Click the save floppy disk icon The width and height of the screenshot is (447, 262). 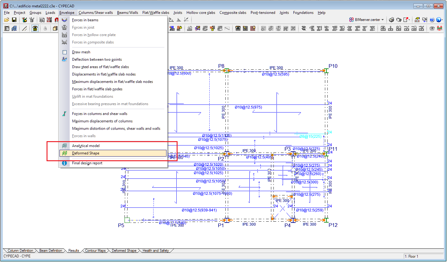pos(14,20)
